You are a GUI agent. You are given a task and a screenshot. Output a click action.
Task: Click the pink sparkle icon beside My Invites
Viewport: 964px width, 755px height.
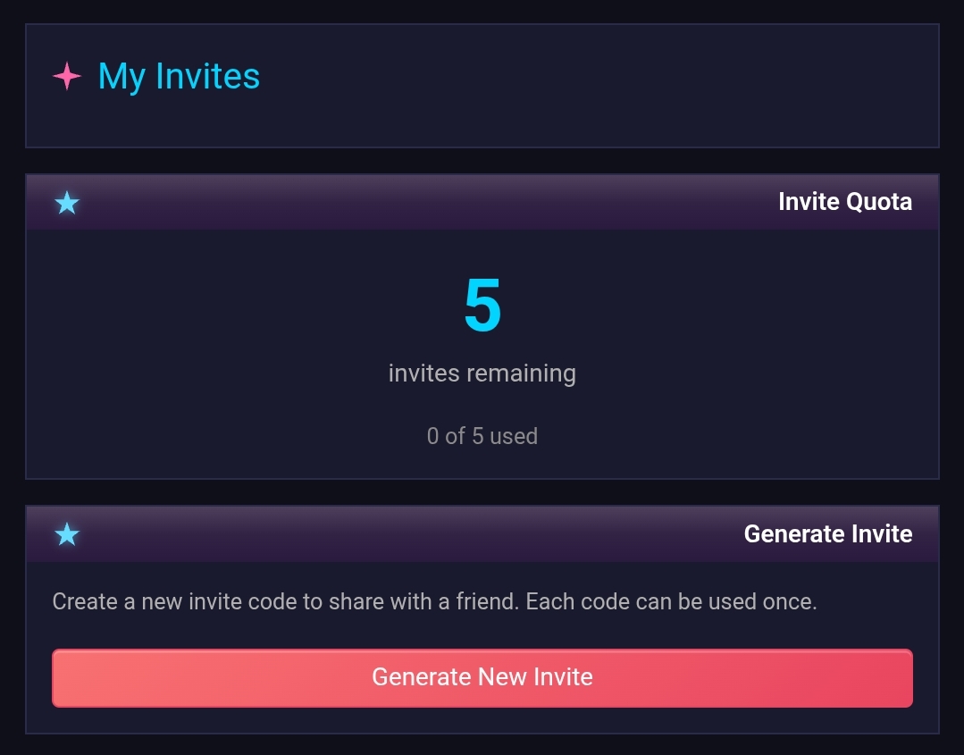pos(67,76)
